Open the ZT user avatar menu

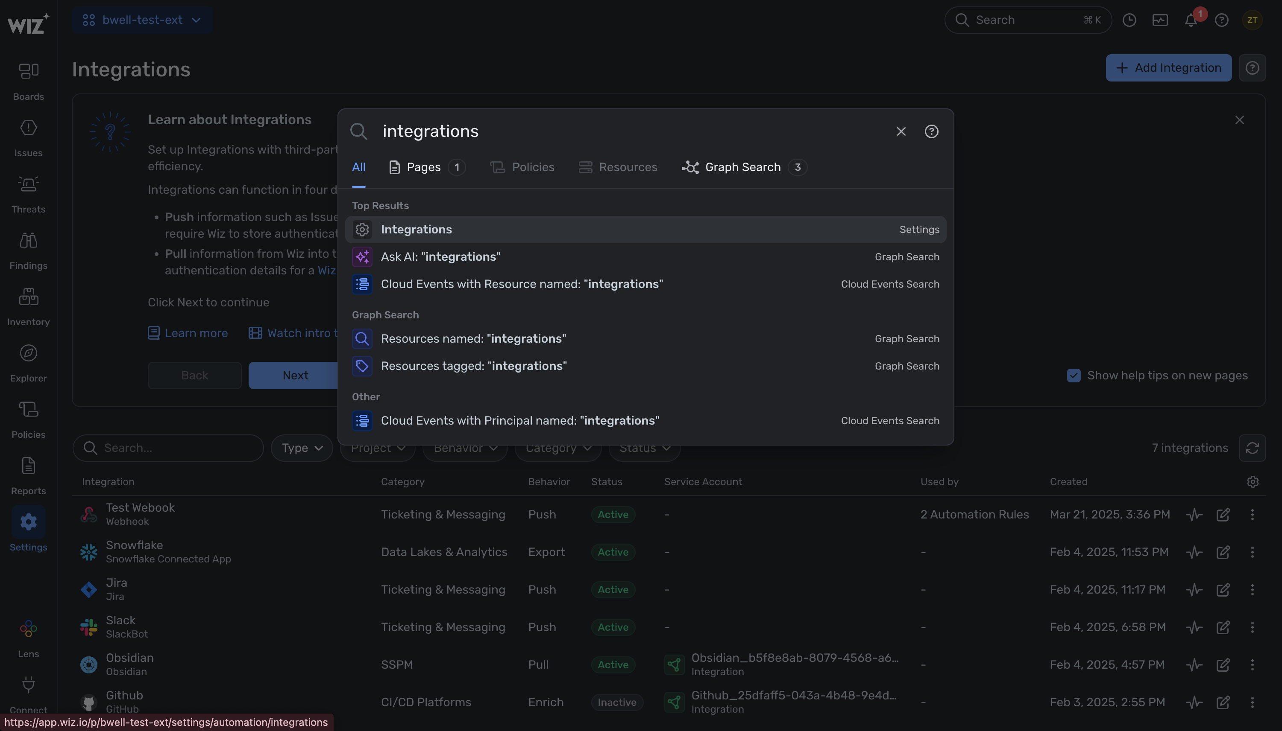click(x=1252, y=20)
